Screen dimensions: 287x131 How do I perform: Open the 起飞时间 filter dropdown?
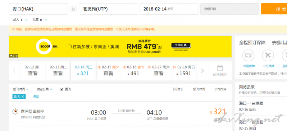21,89
